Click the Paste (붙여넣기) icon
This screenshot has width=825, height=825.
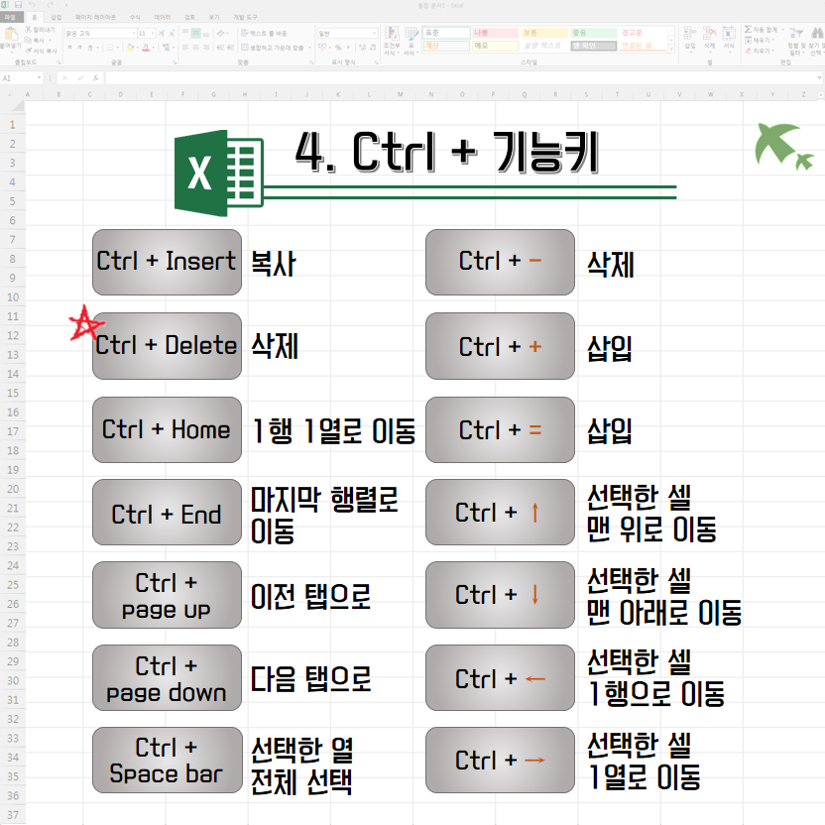point(10,36)
